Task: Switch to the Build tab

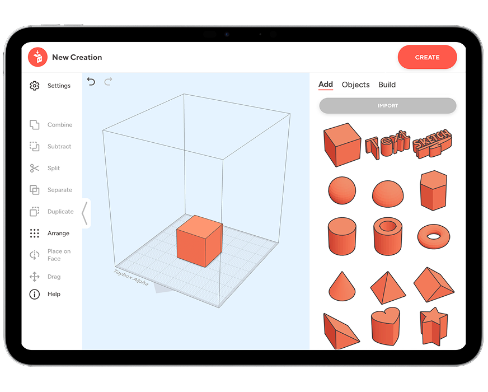Action: [x=387, y=85]
